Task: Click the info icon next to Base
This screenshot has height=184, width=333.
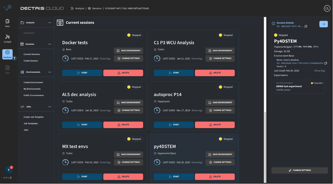Action: 63,50
